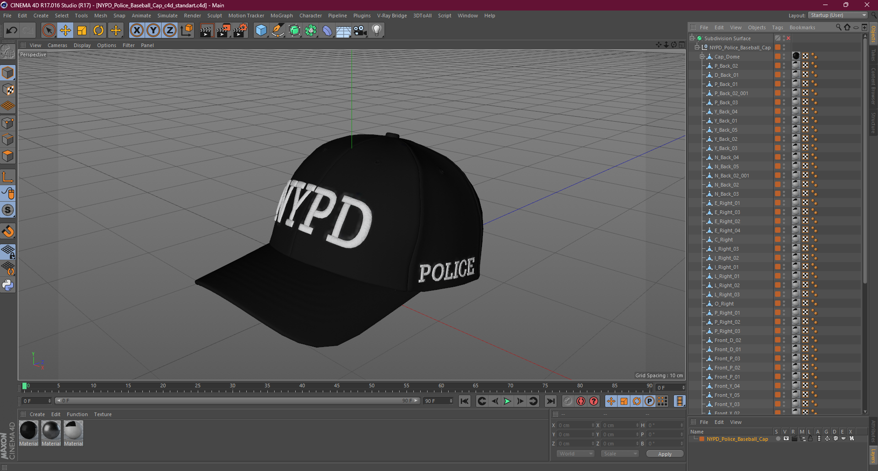Expand the Cap_Dome object
This screenshot has height=471, width=878.
pos(702,57)
